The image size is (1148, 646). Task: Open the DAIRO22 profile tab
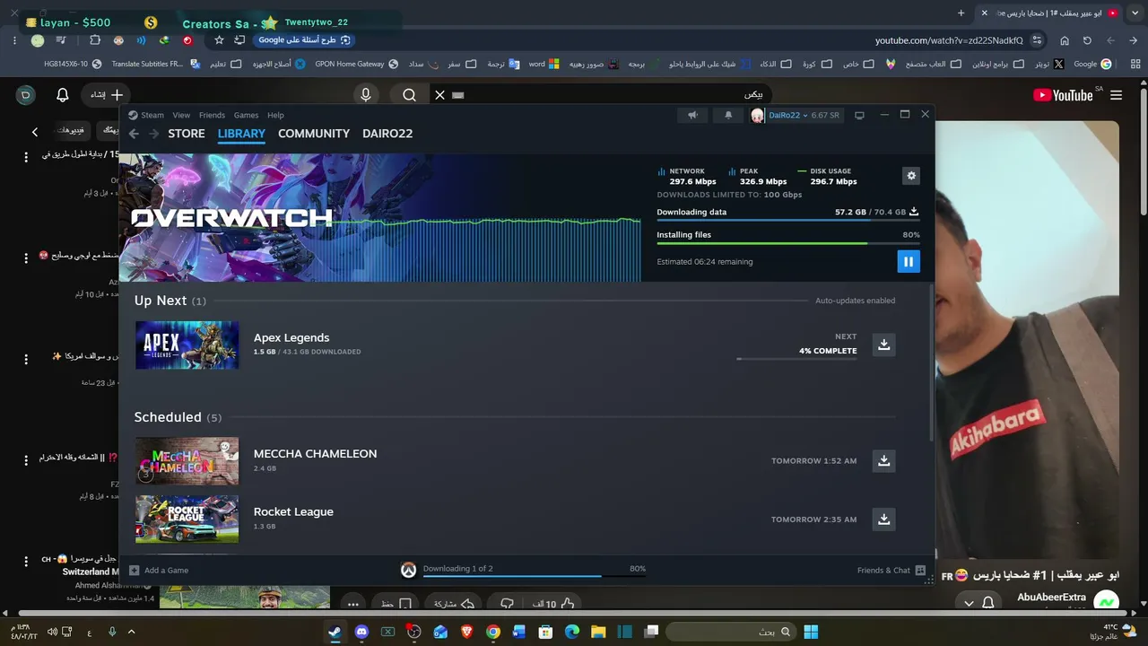pos(387,134)
